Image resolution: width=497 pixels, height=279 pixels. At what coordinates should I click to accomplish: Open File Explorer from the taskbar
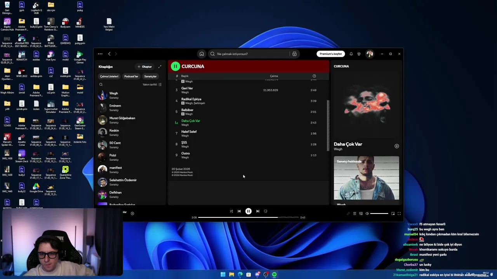tap(231, 274)
